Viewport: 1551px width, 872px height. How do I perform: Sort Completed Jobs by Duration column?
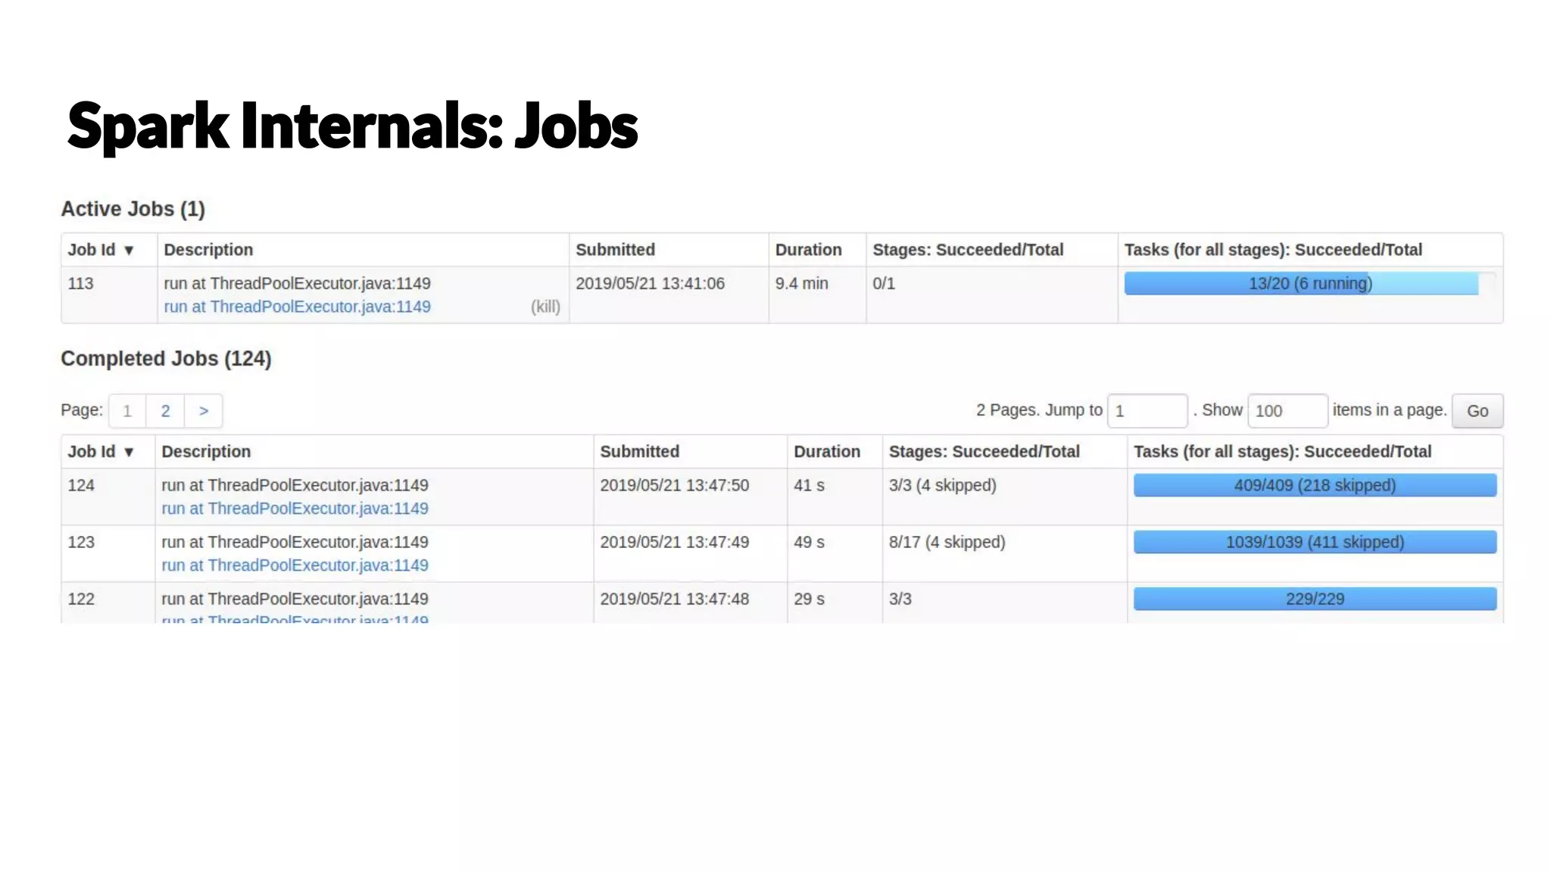coord(826,452)
